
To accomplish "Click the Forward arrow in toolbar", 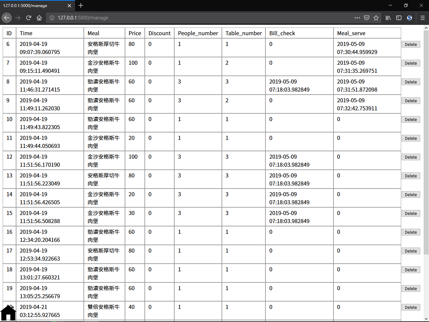I will point(18,18).
